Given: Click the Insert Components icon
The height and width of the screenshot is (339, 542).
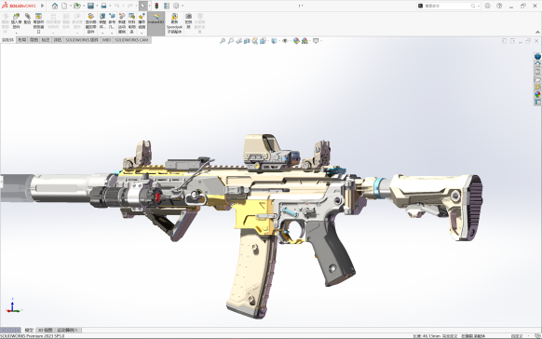Looking at the screenshot, I should coord(16,16).
